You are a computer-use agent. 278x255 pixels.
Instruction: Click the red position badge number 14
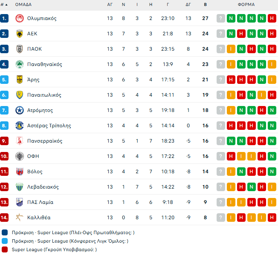click(4, 218)
